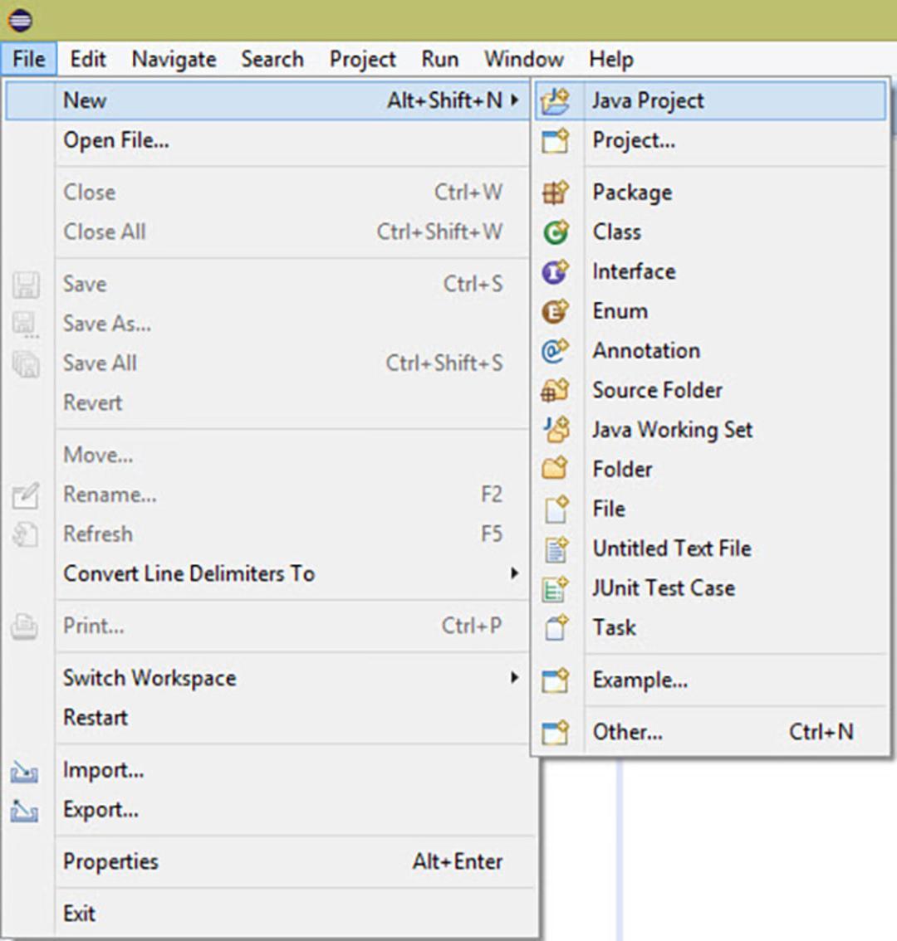Click the Annotation @ icon

[x=555, y=351]
